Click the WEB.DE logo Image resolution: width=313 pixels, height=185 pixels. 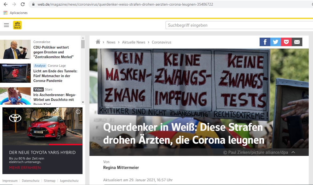tap(17, 25)
